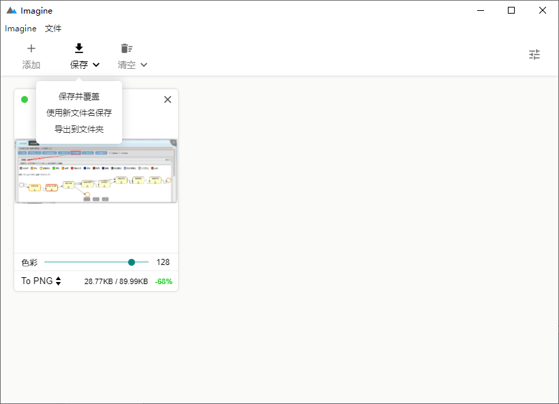Open the flowchart image thumbnail preview
This screenshot has height=404, width=559.
point(95,172)
